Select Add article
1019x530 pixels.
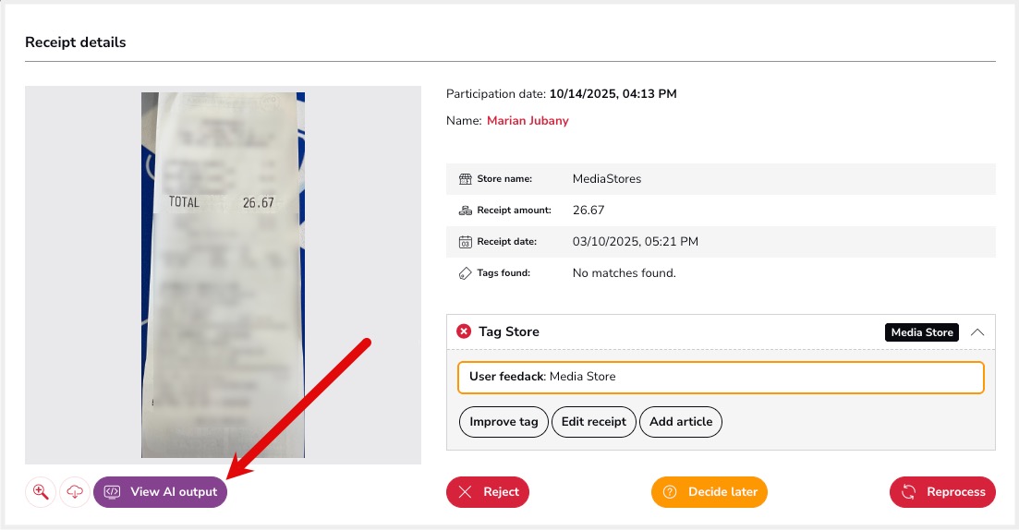[681, 422]
